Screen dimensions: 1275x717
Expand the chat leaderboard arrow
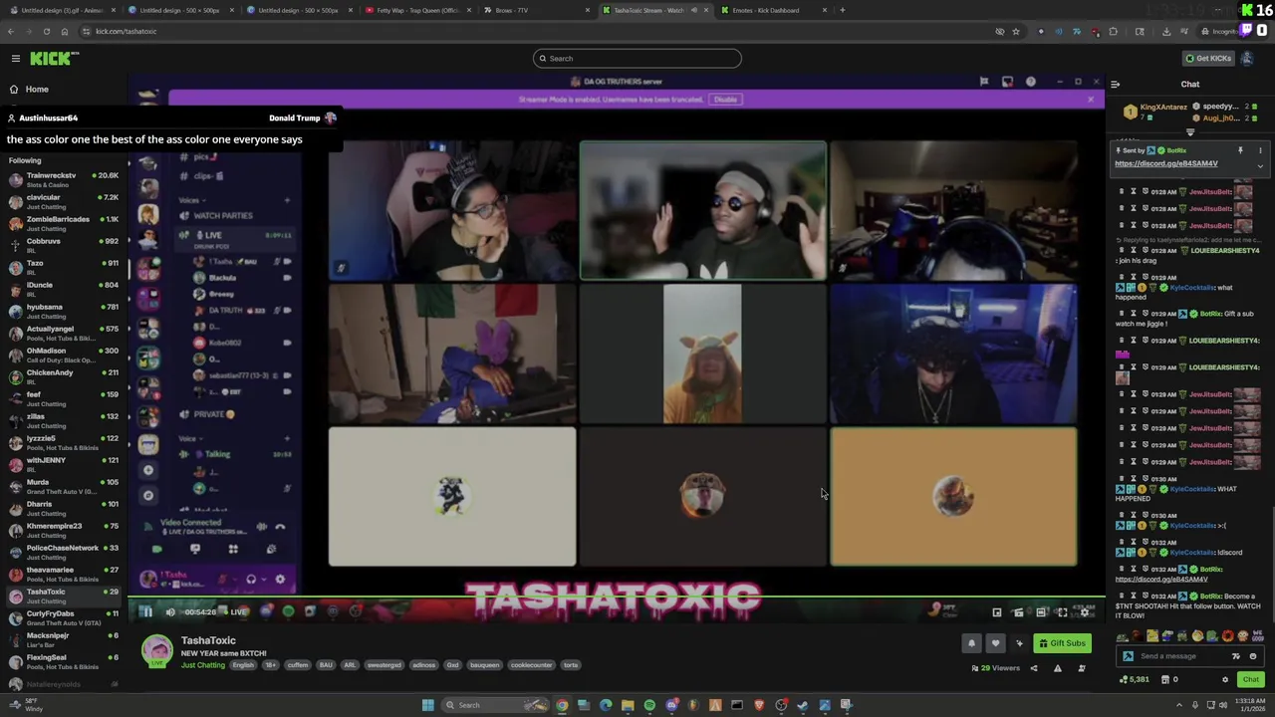click(x=1190, y=132)
